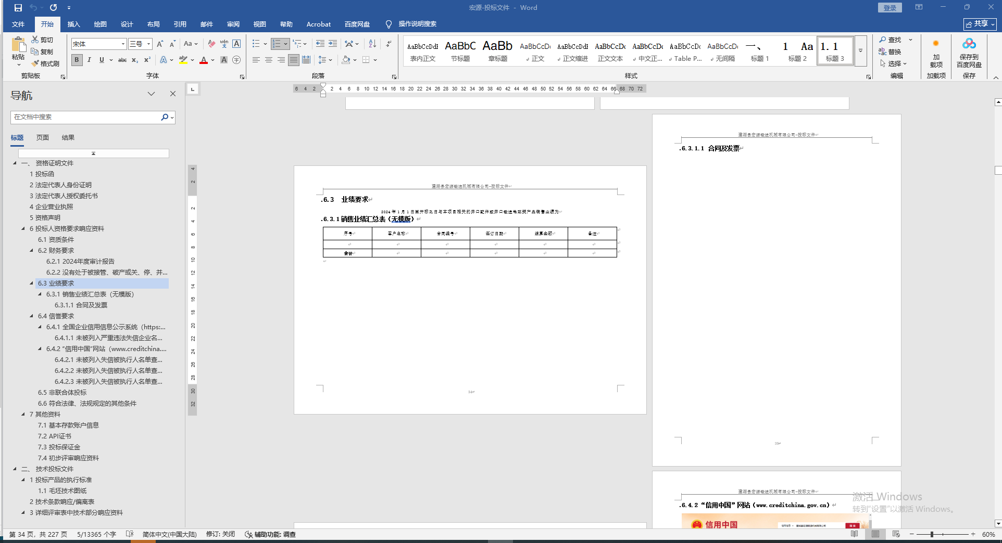Open the change case Aa dropdown
Image resolution: width=1002 pixels, height=543 pixels.
pyautogui.click(x=191, y=44)
